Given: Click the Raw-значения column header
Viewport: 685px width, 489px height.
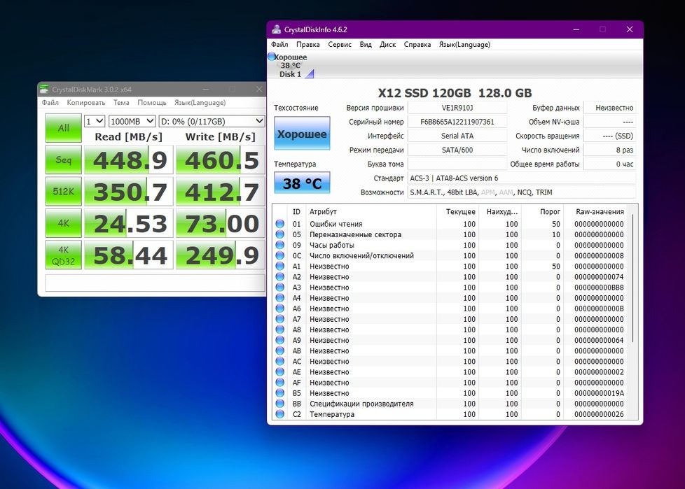Looking at the screenshot, I should tap(600, 211).
